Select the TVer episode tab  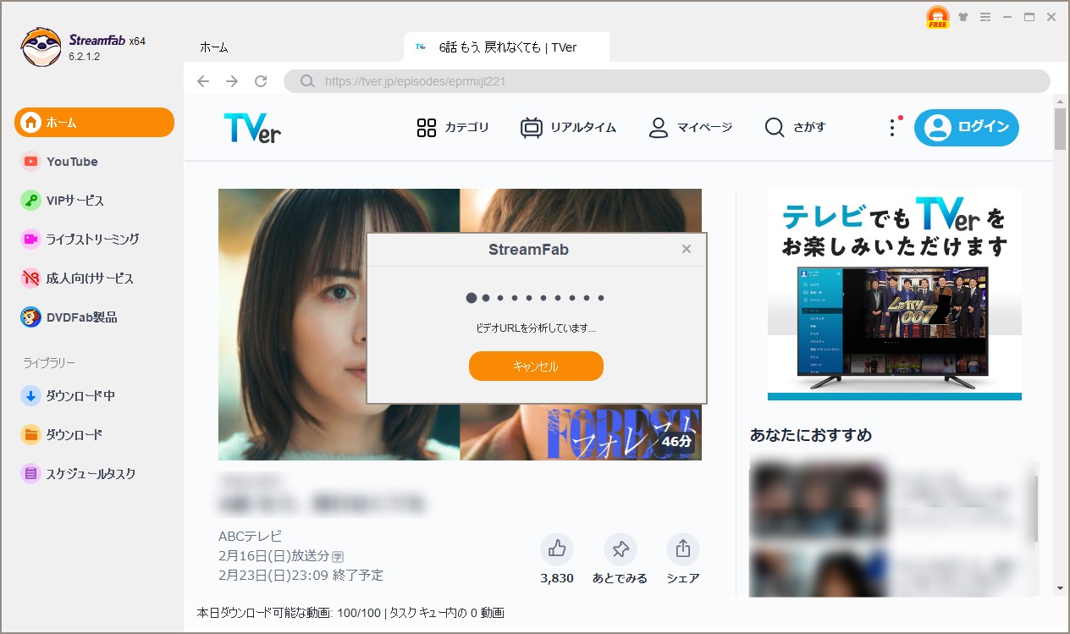(x=507, y=47)
